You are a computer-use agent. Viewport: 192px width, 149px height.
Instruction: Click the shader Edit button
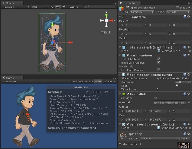tap(186, 139)
